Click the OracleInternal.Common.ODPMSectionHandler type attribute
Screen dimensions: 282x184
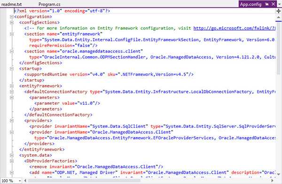[x=152, y=57]
